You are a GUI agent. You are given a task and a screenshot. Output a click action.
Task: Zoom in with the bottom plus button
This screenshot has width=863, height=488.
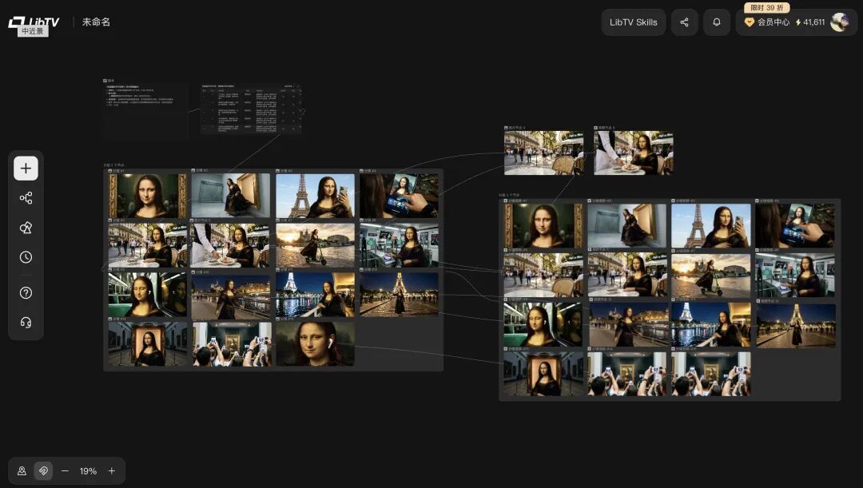112,471
